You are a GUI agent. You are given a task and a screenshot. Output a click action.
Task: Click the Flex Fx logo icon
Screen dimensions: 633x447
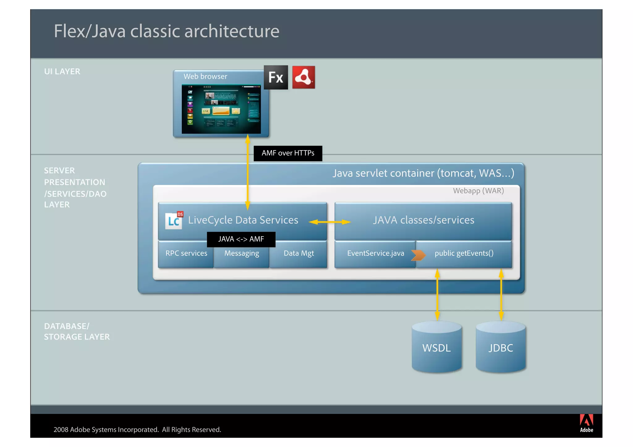coord(276,77)
